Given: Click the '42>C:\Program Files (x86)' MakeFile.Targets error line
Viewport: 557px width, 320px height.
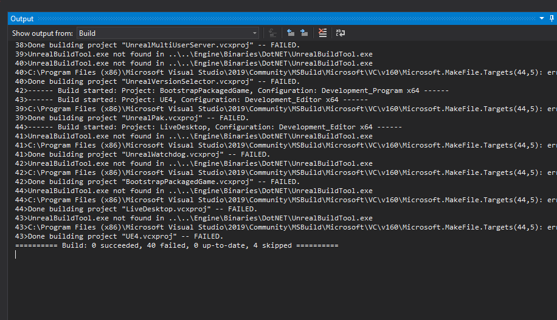Looking at the screenshot, I should 286,173.
